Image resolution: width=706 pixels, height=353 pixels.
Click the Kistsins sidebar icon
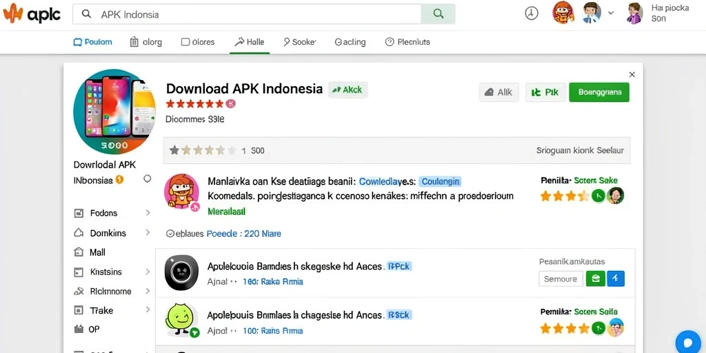79,272
